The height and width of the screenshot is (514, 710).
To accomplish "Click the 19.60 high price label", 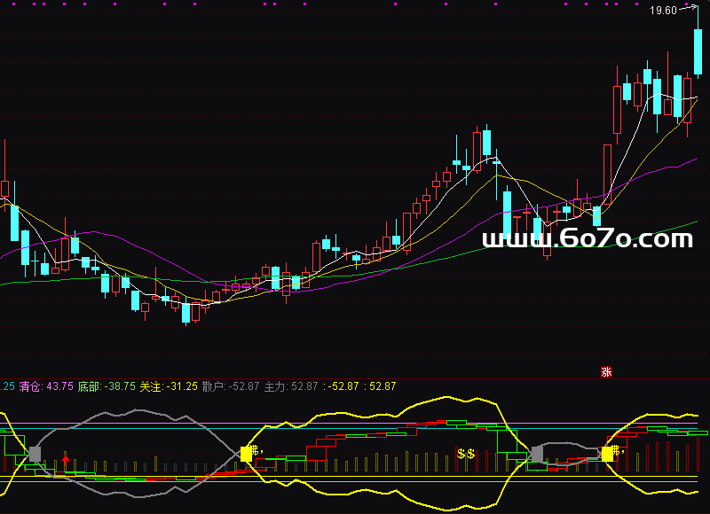I will tap(662, 11).
